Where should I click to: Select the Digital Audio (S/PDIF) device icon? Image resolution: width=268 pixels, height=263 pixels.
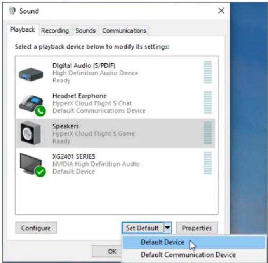[31, 74]
